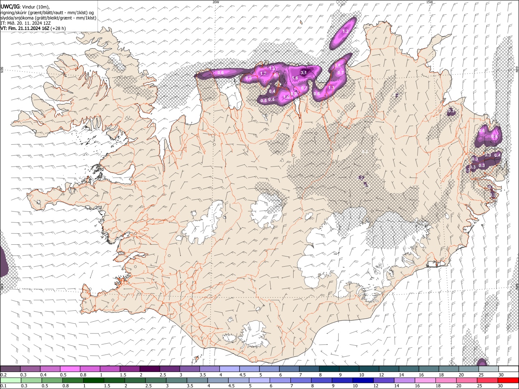Click the 1.6 snowfall value on the map
The width and height of the screenshot is (519, 389).
[x=295, y=78]
